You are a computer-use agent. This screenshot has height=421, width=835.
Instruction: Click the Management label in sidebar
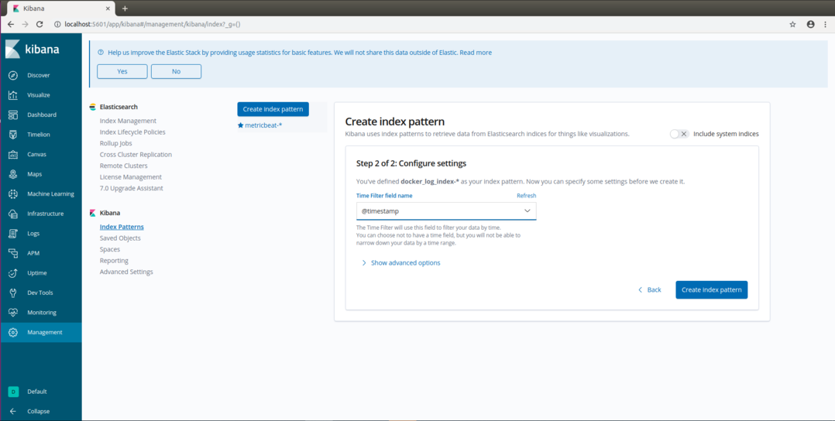point(45,332)
